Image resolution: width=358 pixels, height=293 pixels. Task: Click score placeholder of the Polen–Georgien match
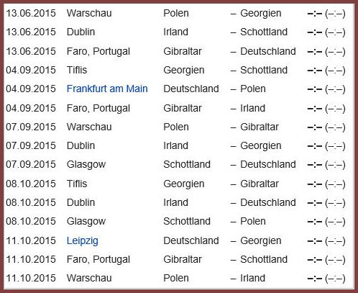326,14
